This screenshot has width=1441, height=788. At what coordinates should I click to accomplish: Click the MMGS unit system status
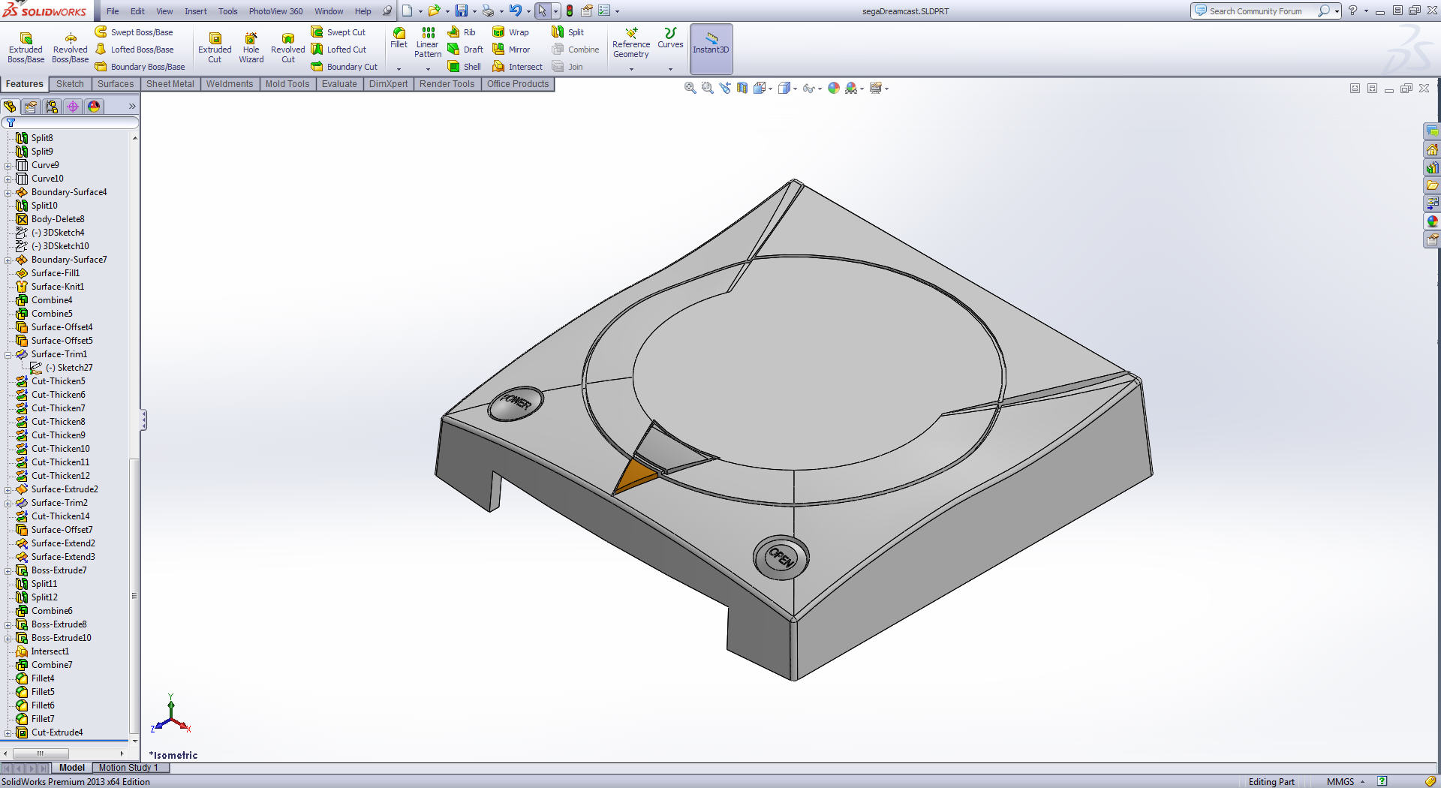1340,782
